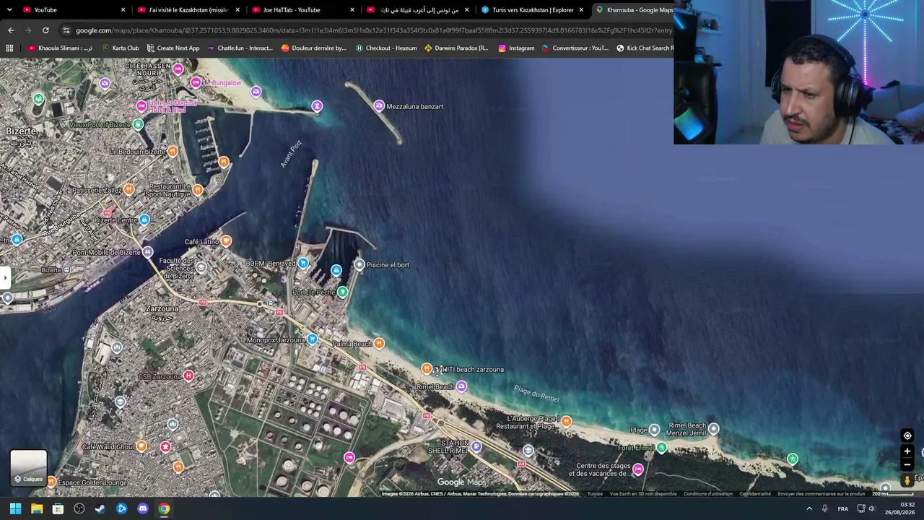Click the Chrome address bar URL
924x520 pixels.
coord(374,30)
